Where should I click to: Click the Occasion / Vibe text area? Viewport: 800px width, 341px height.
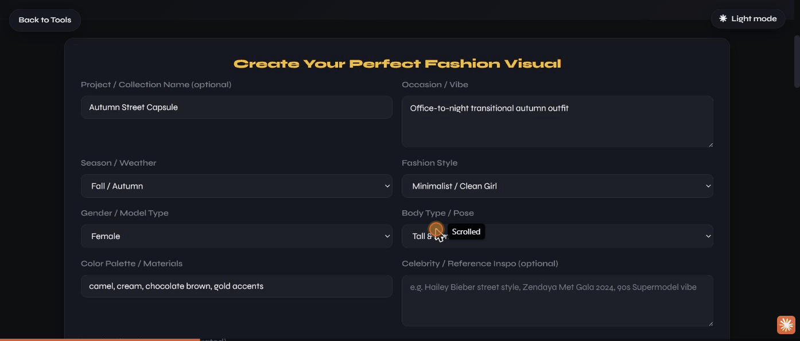[557, 121]
